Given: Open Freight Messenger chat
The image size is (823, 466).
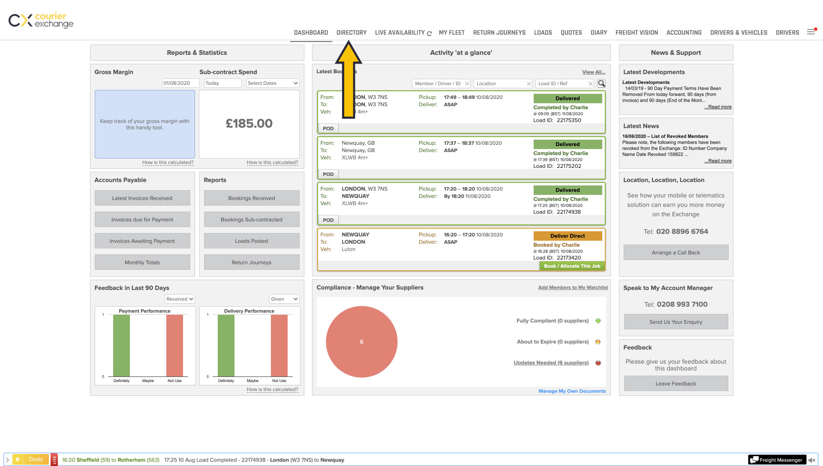Looking at the screenshot, I should (x=777, y=460).
